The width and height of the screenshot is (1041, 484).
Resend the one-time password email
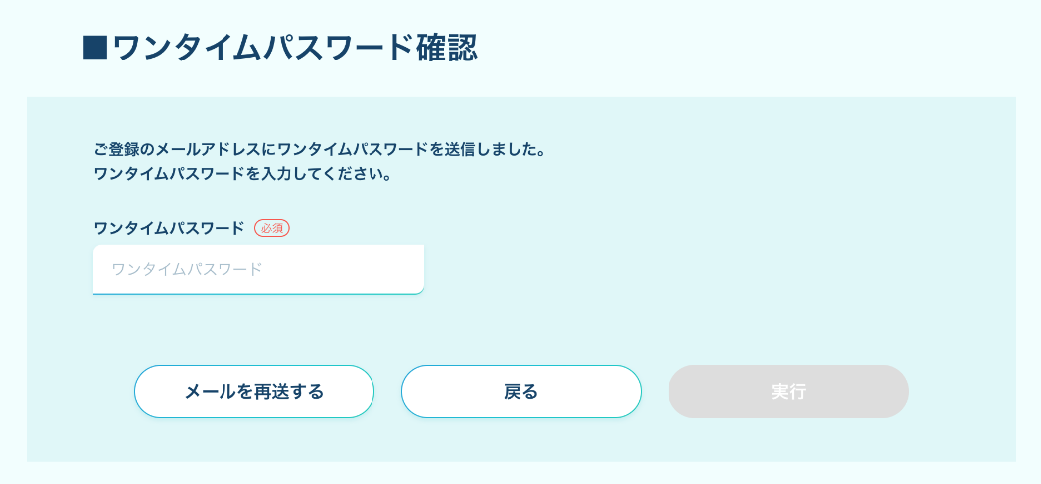tap(253, 391)
